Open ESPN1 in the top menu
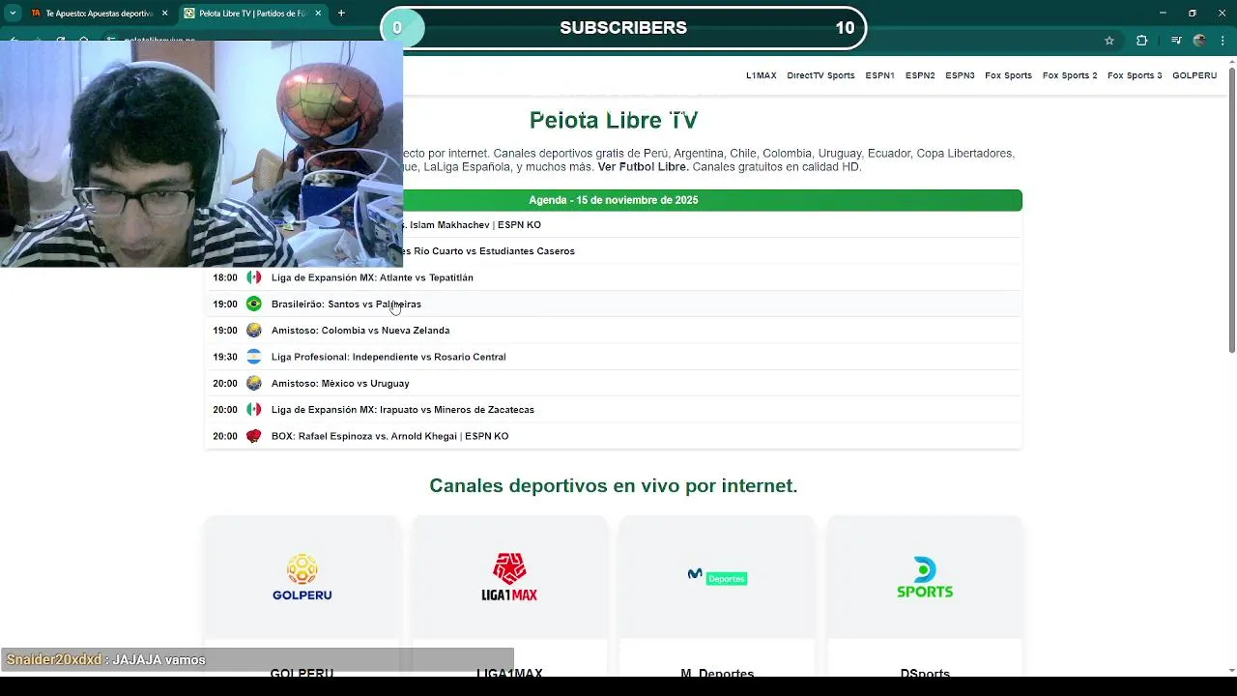The image size is (1237, 696). [879, 75]
